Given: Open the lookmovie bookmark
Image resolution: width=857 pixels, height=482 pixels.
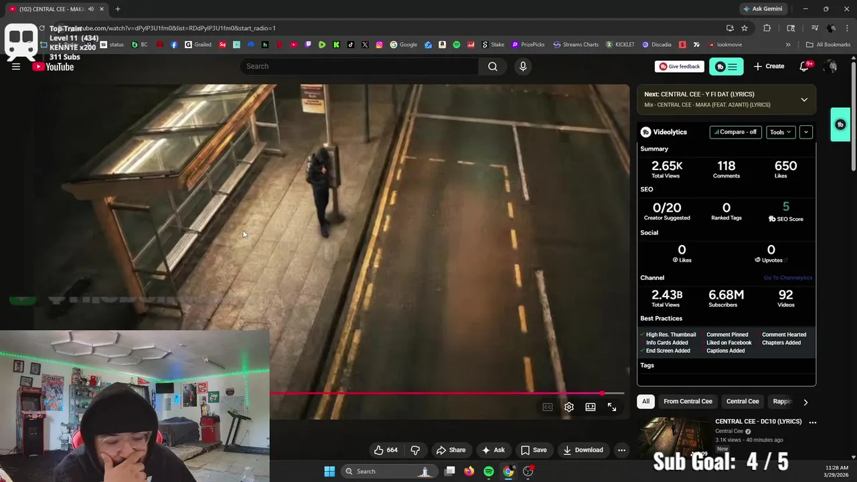Looking at the screenshot, I should pos(724,45).
